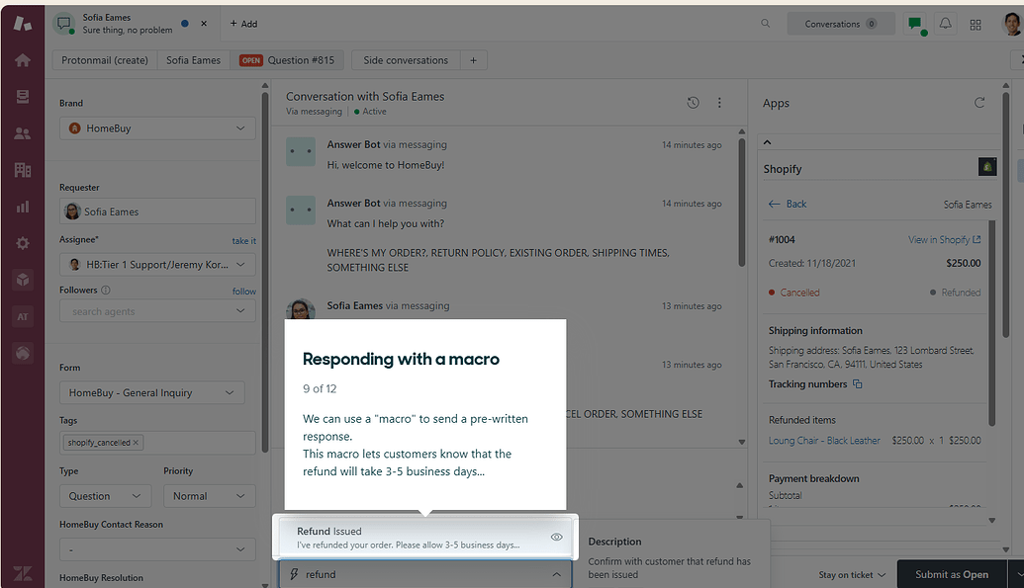The image size is (1024, 588).
Task: Open the Priority Normal dropdown
Action: click(x=209, y=496)
